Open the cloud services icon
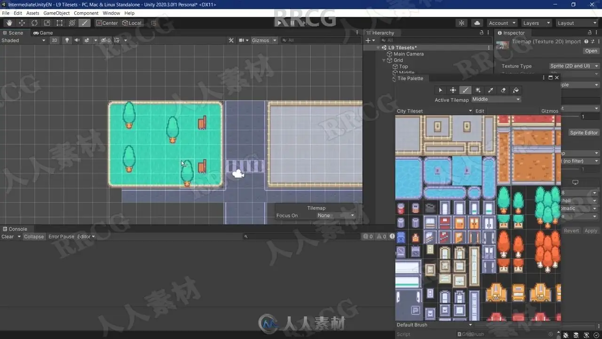602x339 pixels. (477, 23)
